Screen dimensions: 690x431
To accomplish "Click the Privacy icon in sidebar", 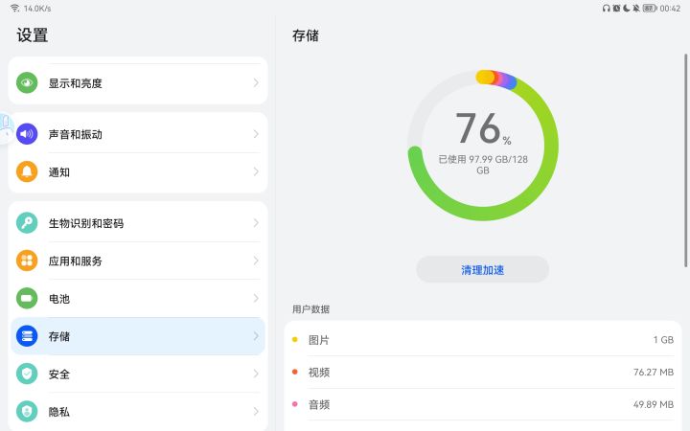I will pos(27,412).
